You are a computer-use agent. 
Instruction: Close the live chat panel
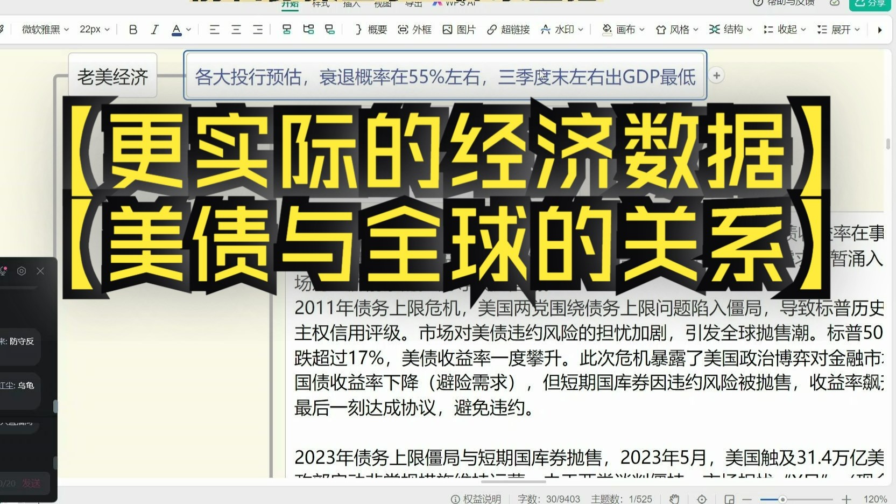click(40, 271)
